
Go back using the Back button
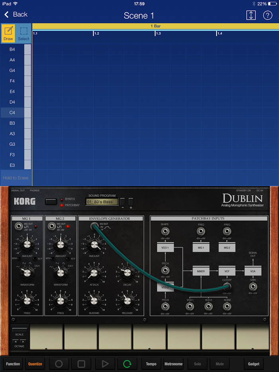[16, 14]
